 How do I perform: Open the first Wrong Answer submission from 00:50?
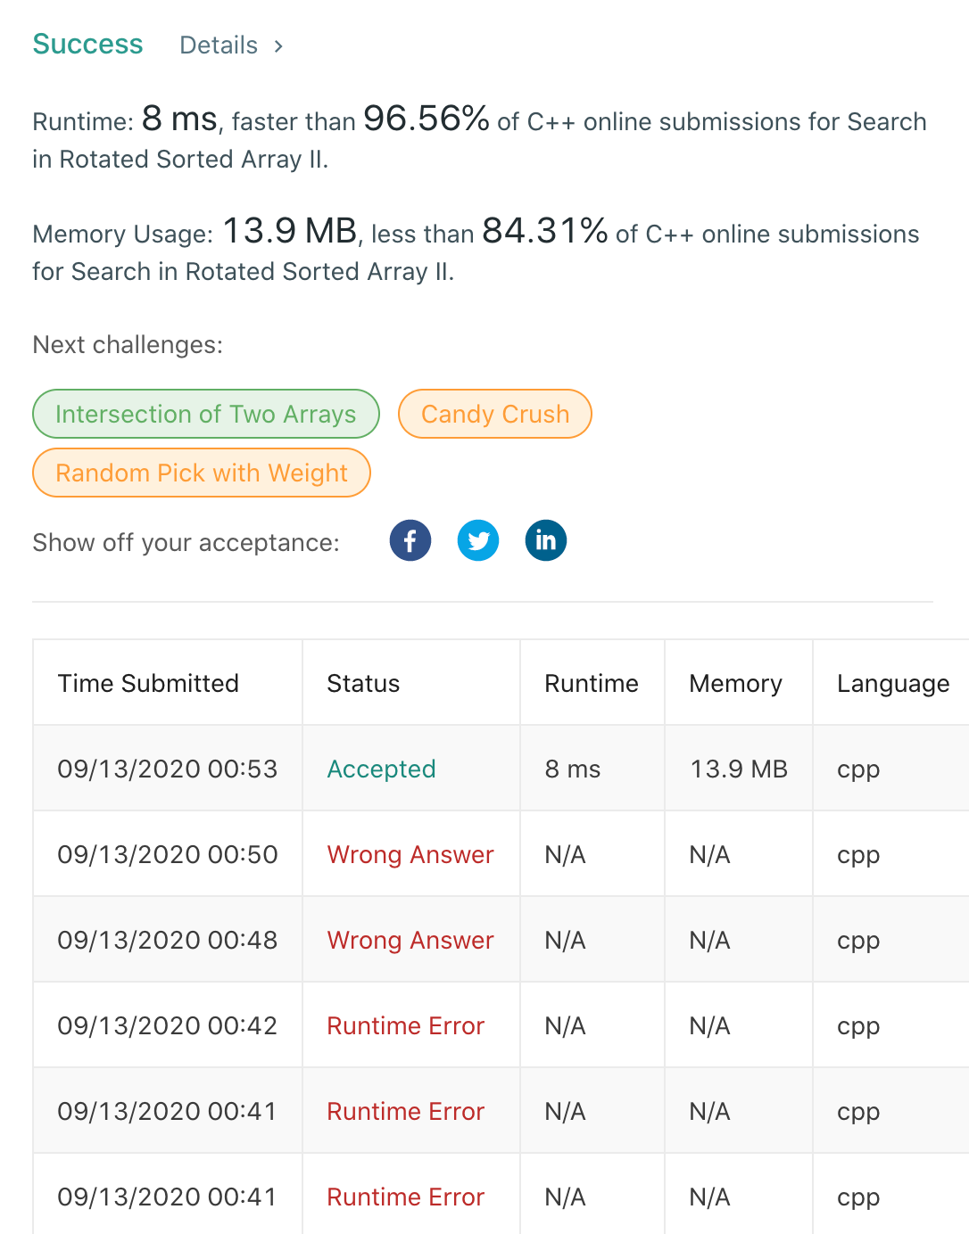click(x=410, y=854)
